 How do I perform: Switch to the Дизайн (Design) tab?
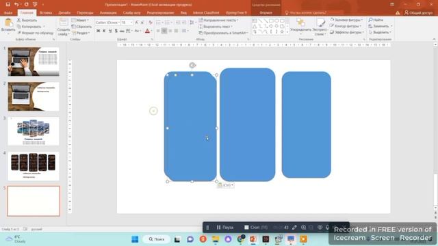(64, 13)
